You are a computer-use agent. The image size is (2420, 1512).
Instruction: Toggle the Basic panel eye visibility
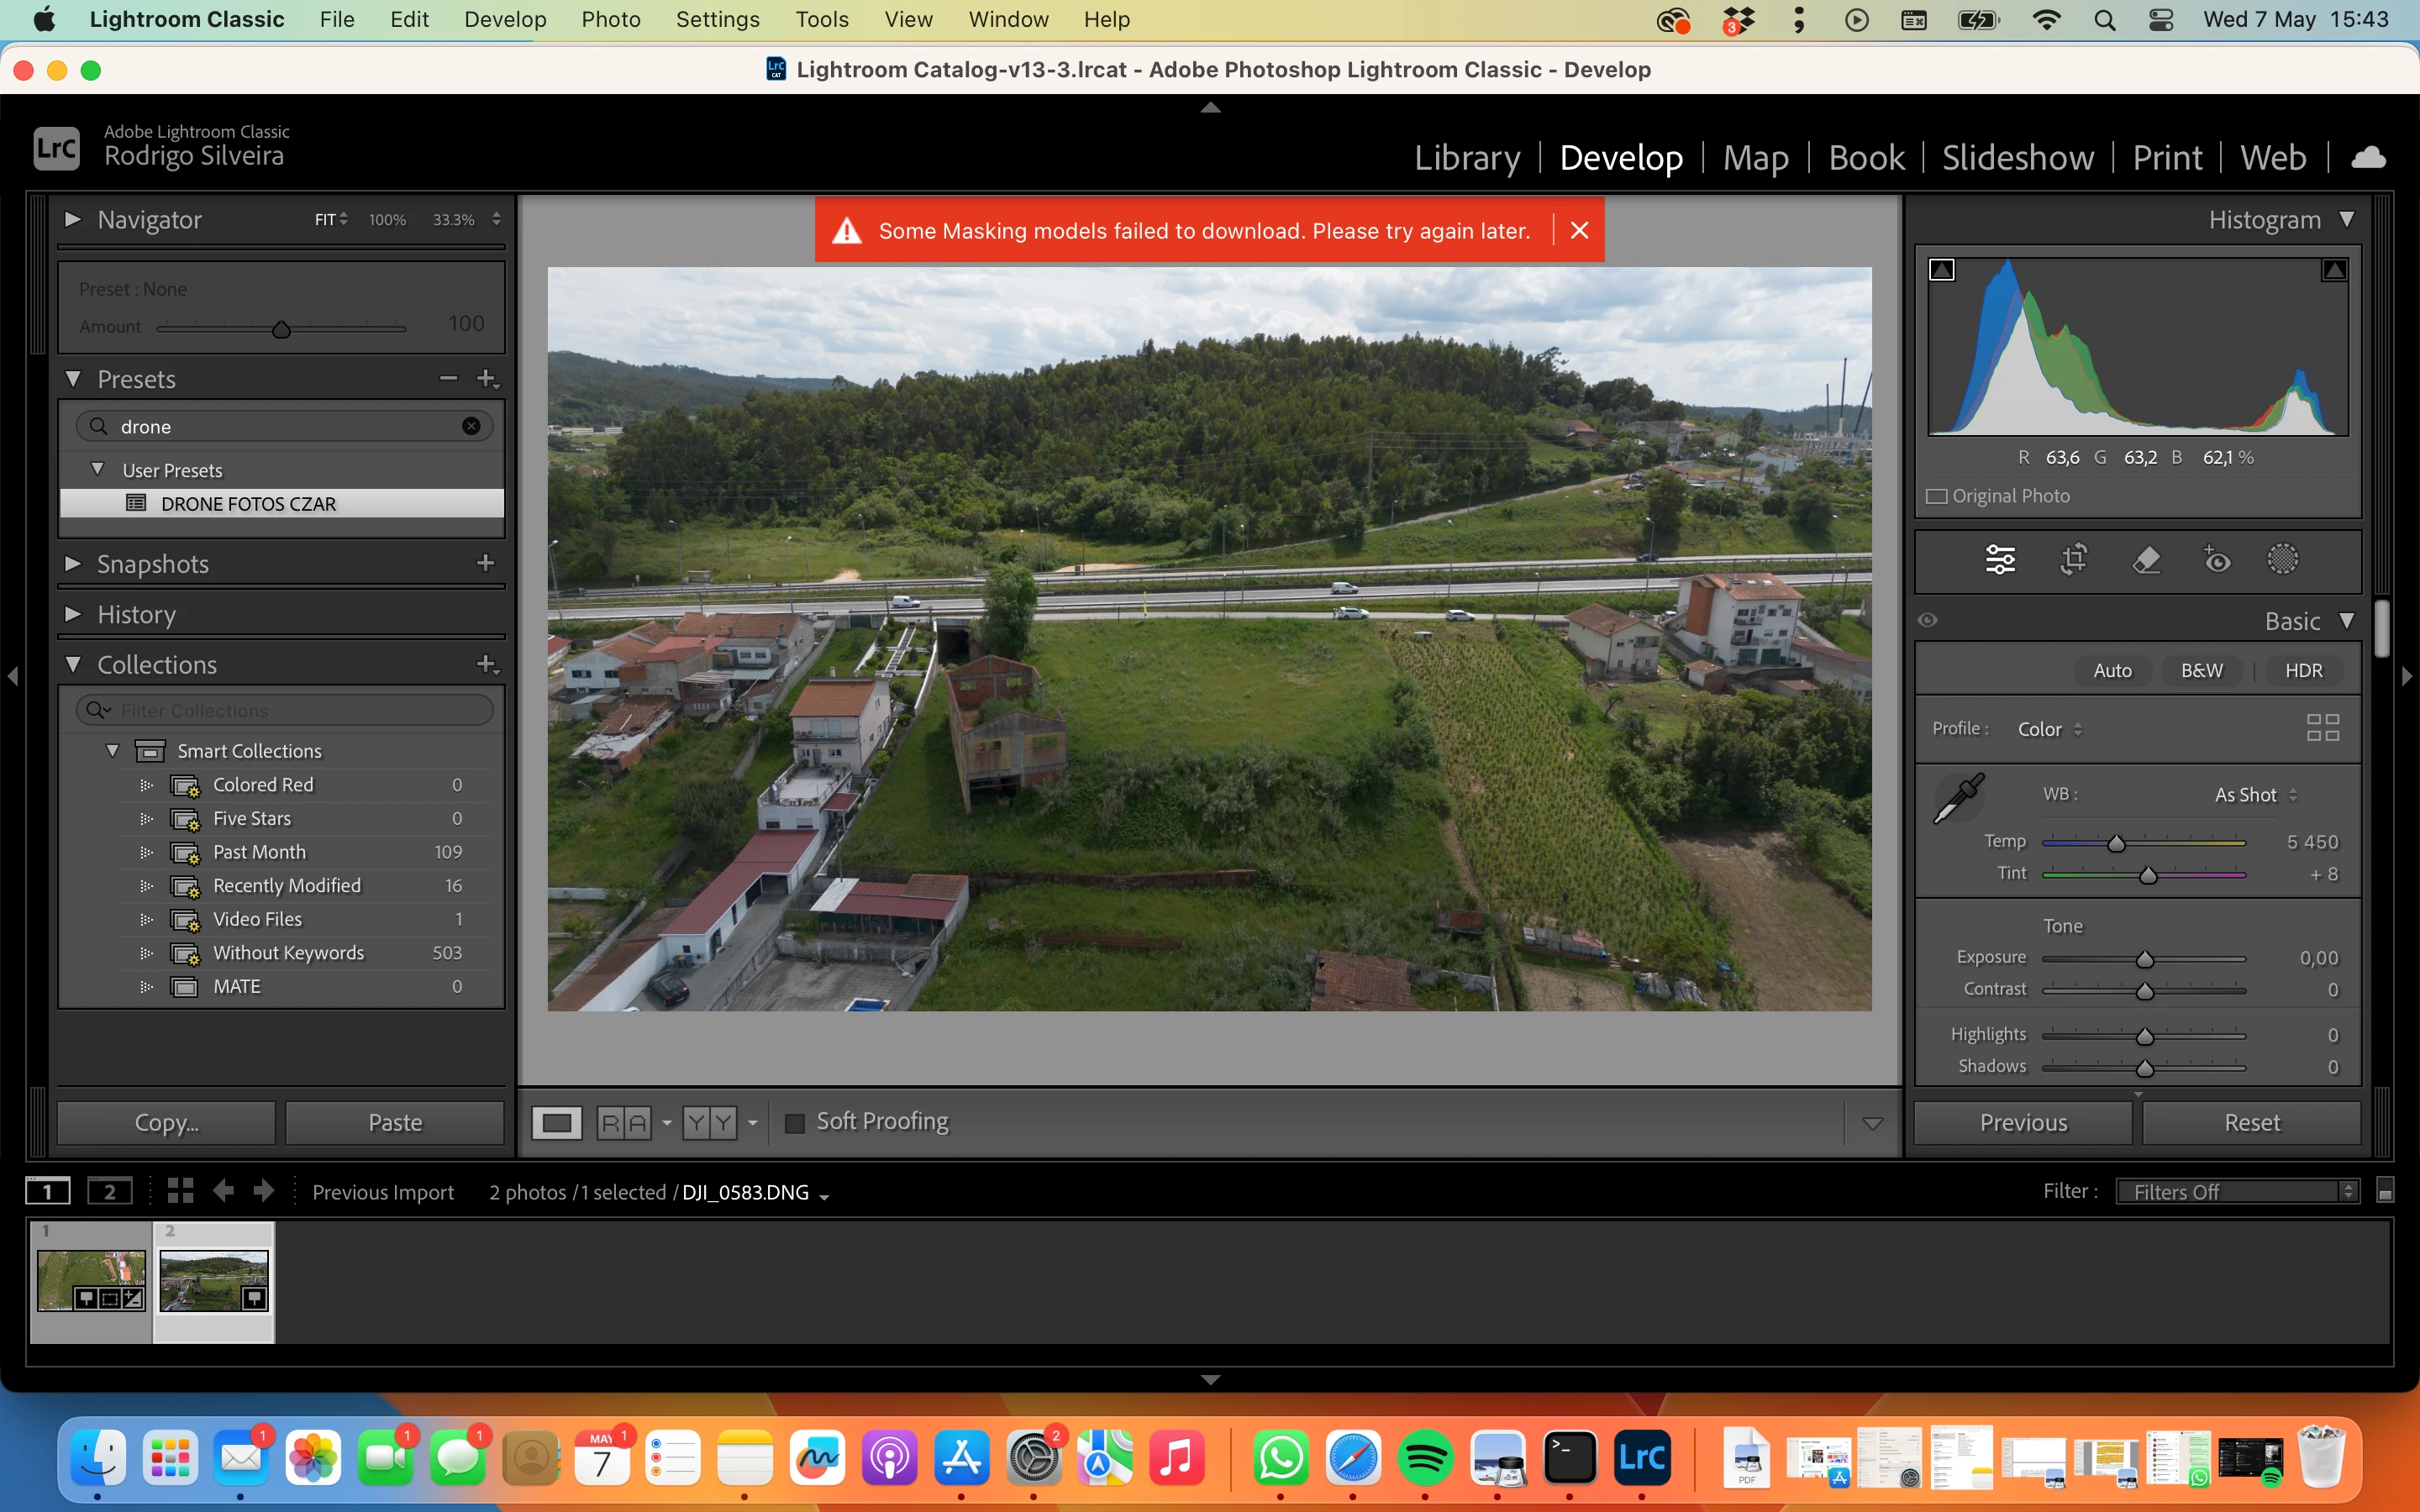point(1928,620)
